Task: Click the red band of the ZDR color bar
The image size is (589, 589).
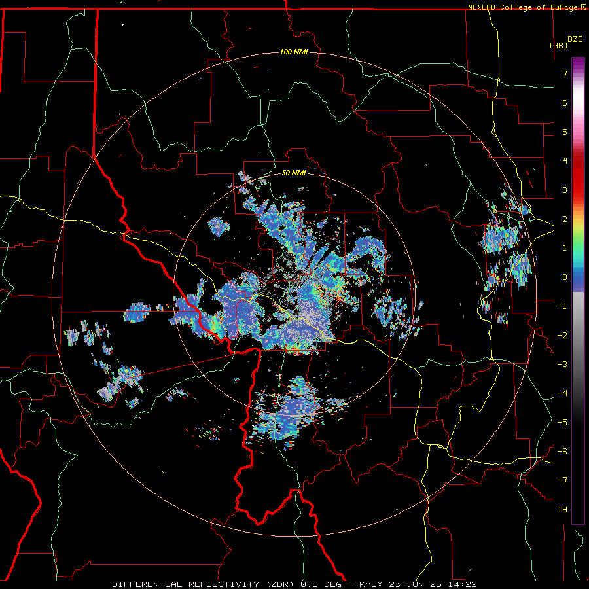Action: pyautogui.click(x=578, y=177)
